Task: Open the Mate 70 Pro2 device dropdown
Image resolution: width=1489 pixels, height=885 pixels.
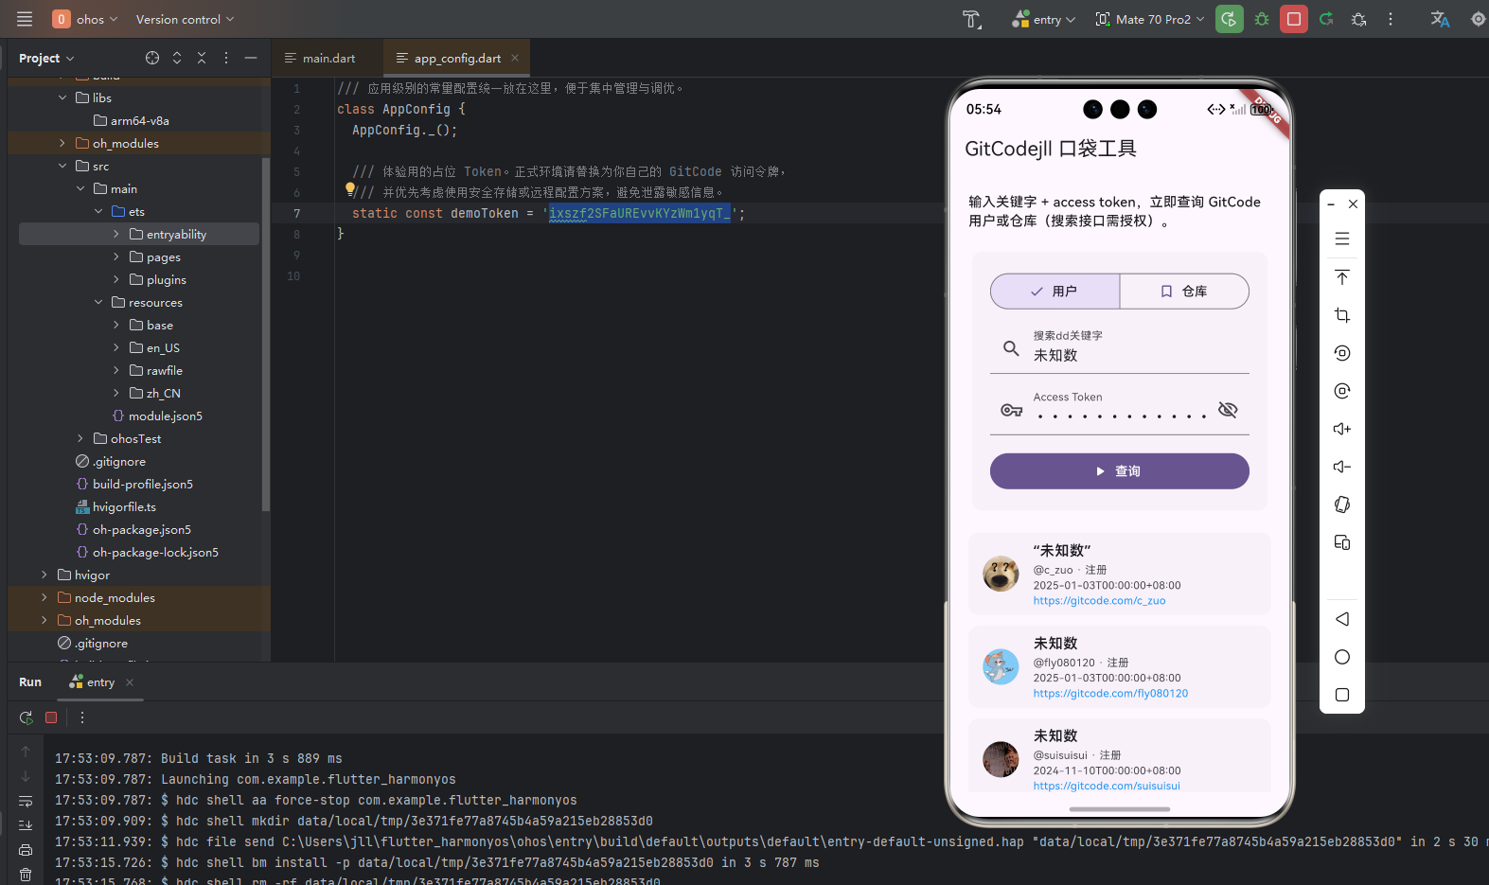Action: (1150, 19)
